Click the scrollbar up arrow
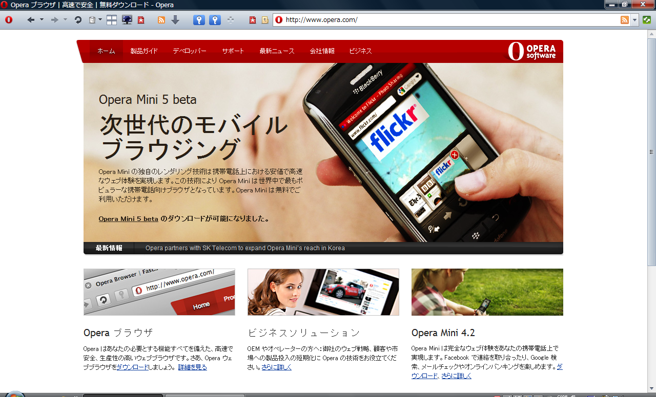This screenshot has width=656, height=397. [652, 34]
